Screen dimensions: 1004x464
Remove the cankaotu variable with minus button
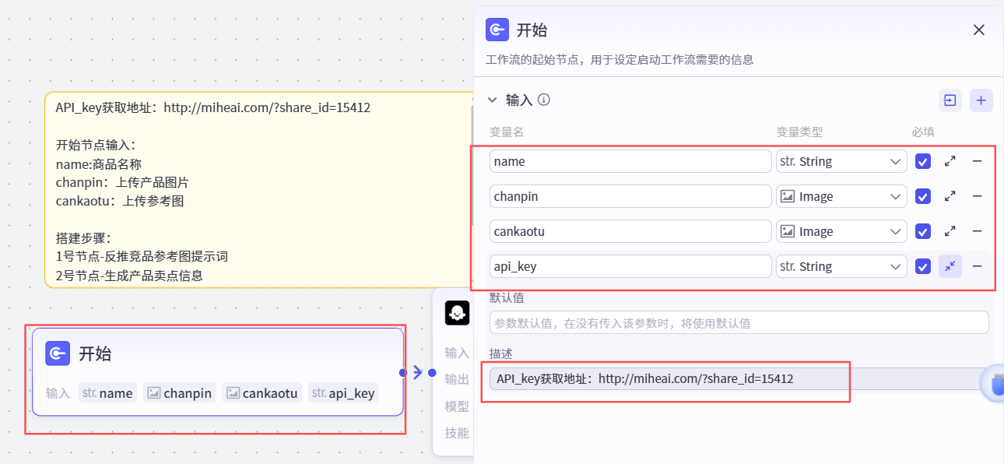(x=978, y=231)
